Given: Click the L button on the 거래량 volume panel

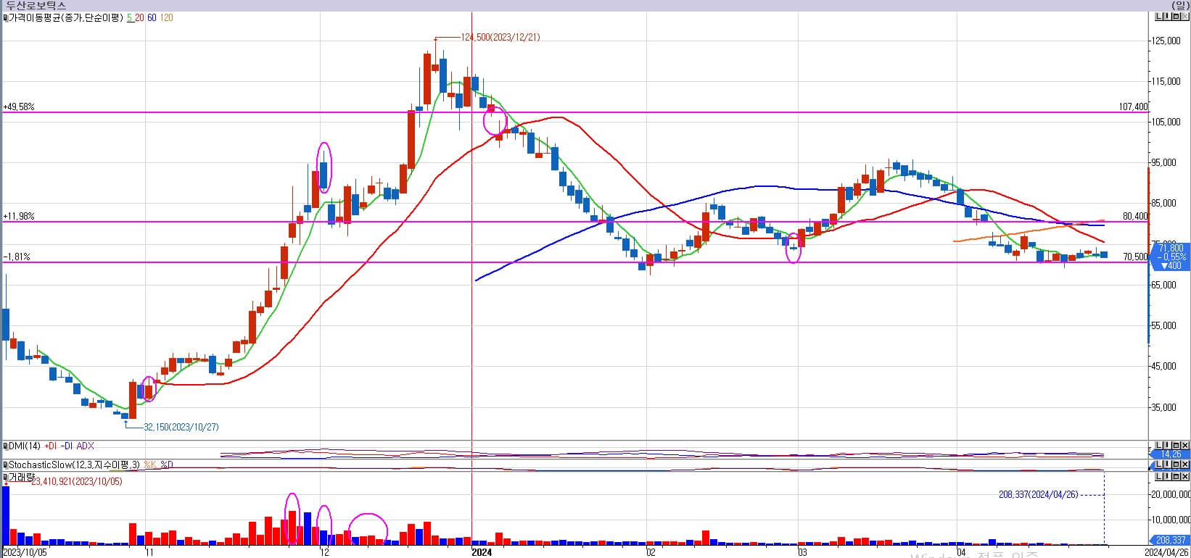Looking at the screenshot, I should tap(1159, 476).
